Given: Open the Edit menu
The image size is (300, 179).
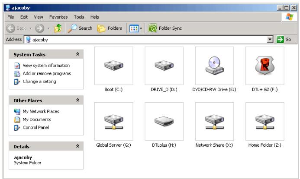Looking at the screenshot, I should point(24,17).
